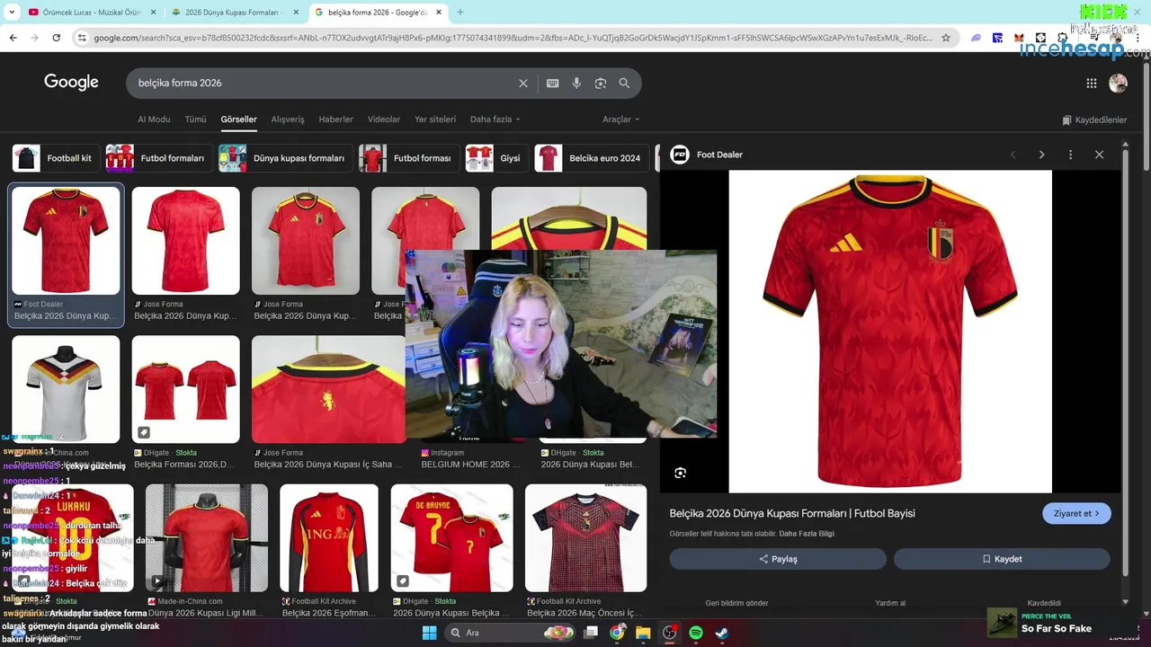Open Task View on taskbar
This screenshot has height=647, width=1151.
pos(591,633)
